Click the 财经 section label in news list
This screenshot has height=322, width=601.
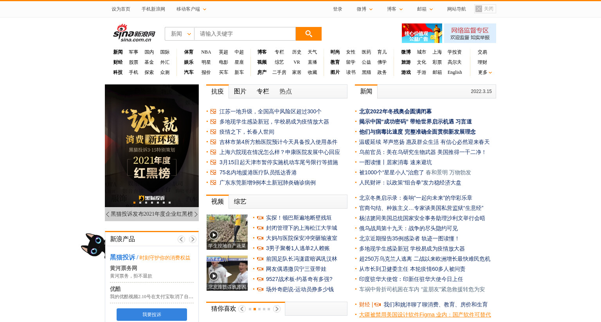364,304
